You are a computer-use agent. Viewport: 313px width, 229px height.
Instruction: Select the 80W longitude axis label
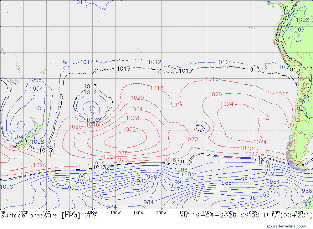(276, 213)
